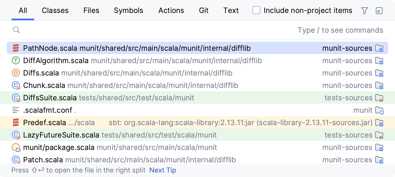Choose Patch.scala in the results list

(43, 160)
